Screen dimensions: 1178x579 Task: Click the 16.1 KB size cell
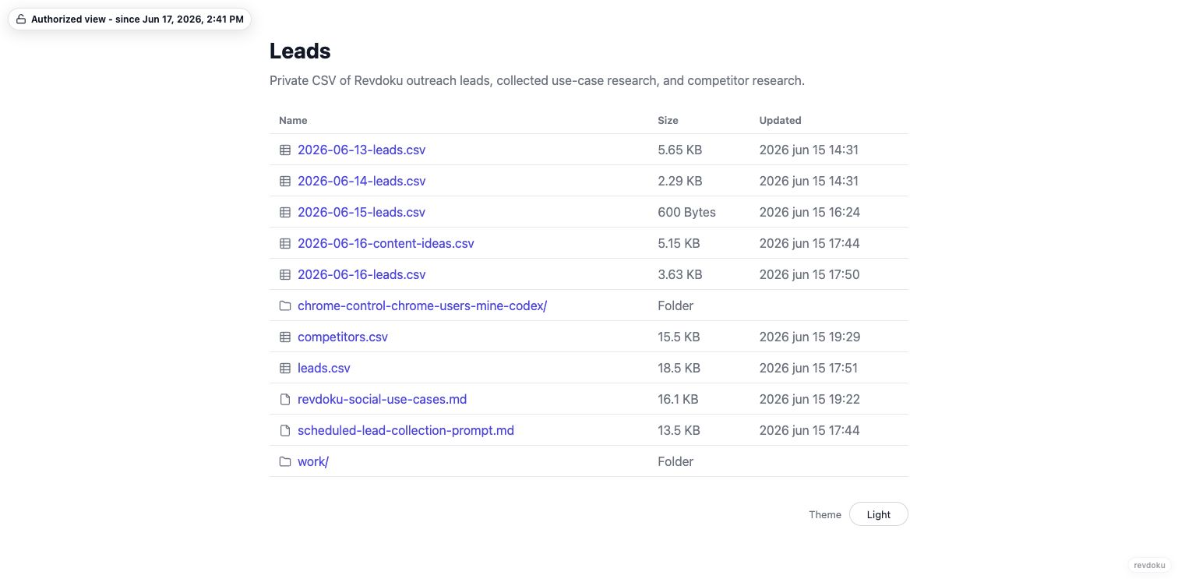(678, 399)
